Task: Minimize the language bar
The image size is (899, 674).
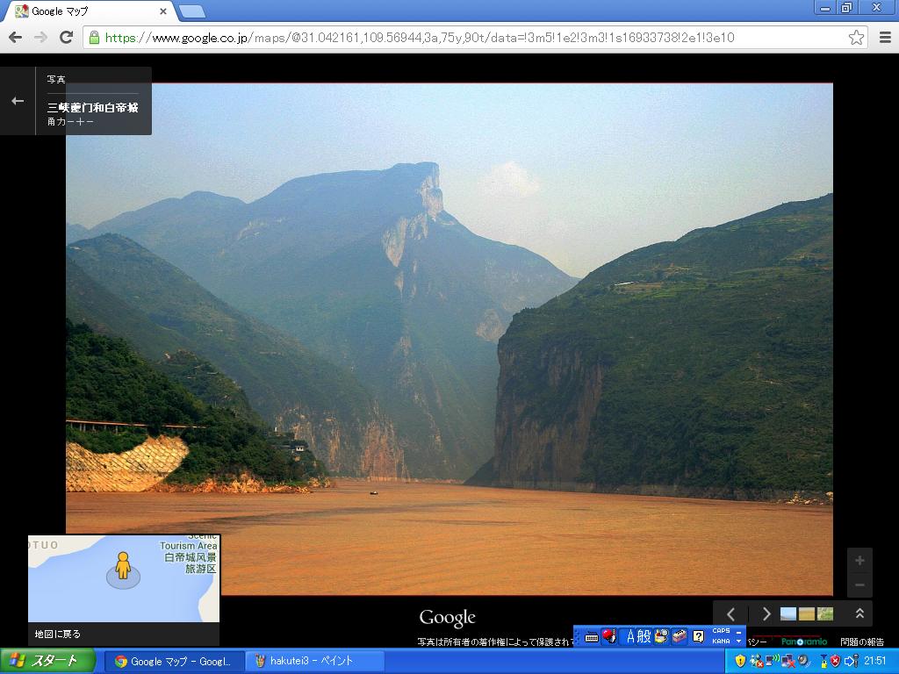Action: 739,632
